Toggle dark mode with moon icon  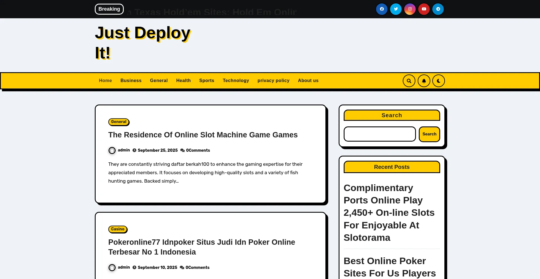pyautogui.click(x=438, y=81)
